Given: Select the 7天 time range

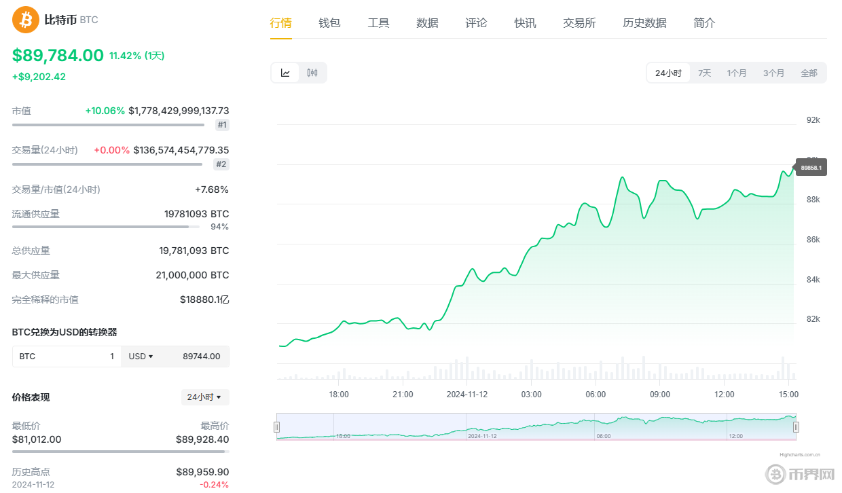Looking at the screenshot, I should coord(704,73).
